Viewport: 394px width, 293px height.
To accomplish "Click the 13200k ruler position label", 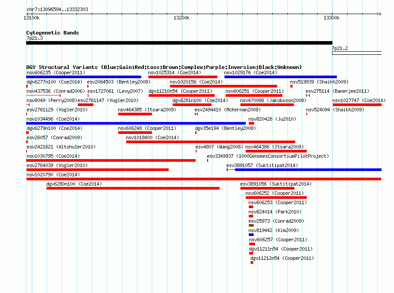I will (x=182, y=18).
